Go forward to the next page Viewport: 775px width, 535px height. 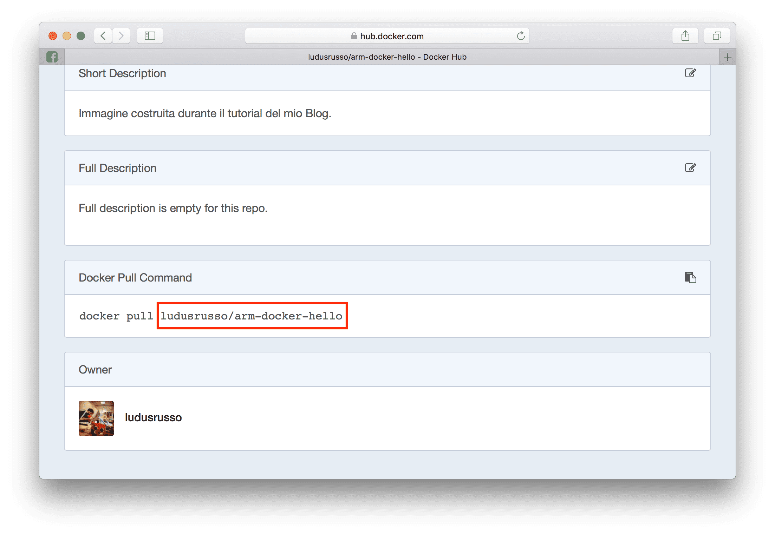(121, 36)
